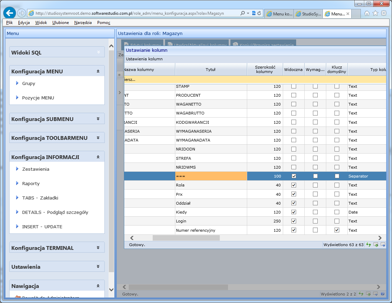This screenshot has width=392, height=303.
Task: Open the Narzędzia menu
Action: point(83,23)
